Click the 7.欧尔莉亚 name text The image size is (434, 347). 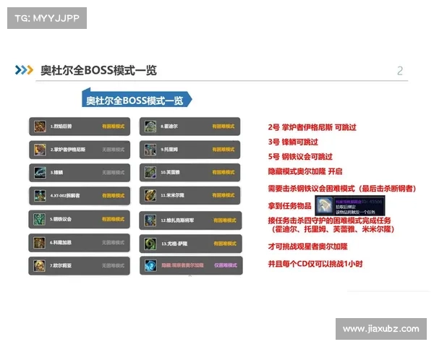click(x=61, y=265)
